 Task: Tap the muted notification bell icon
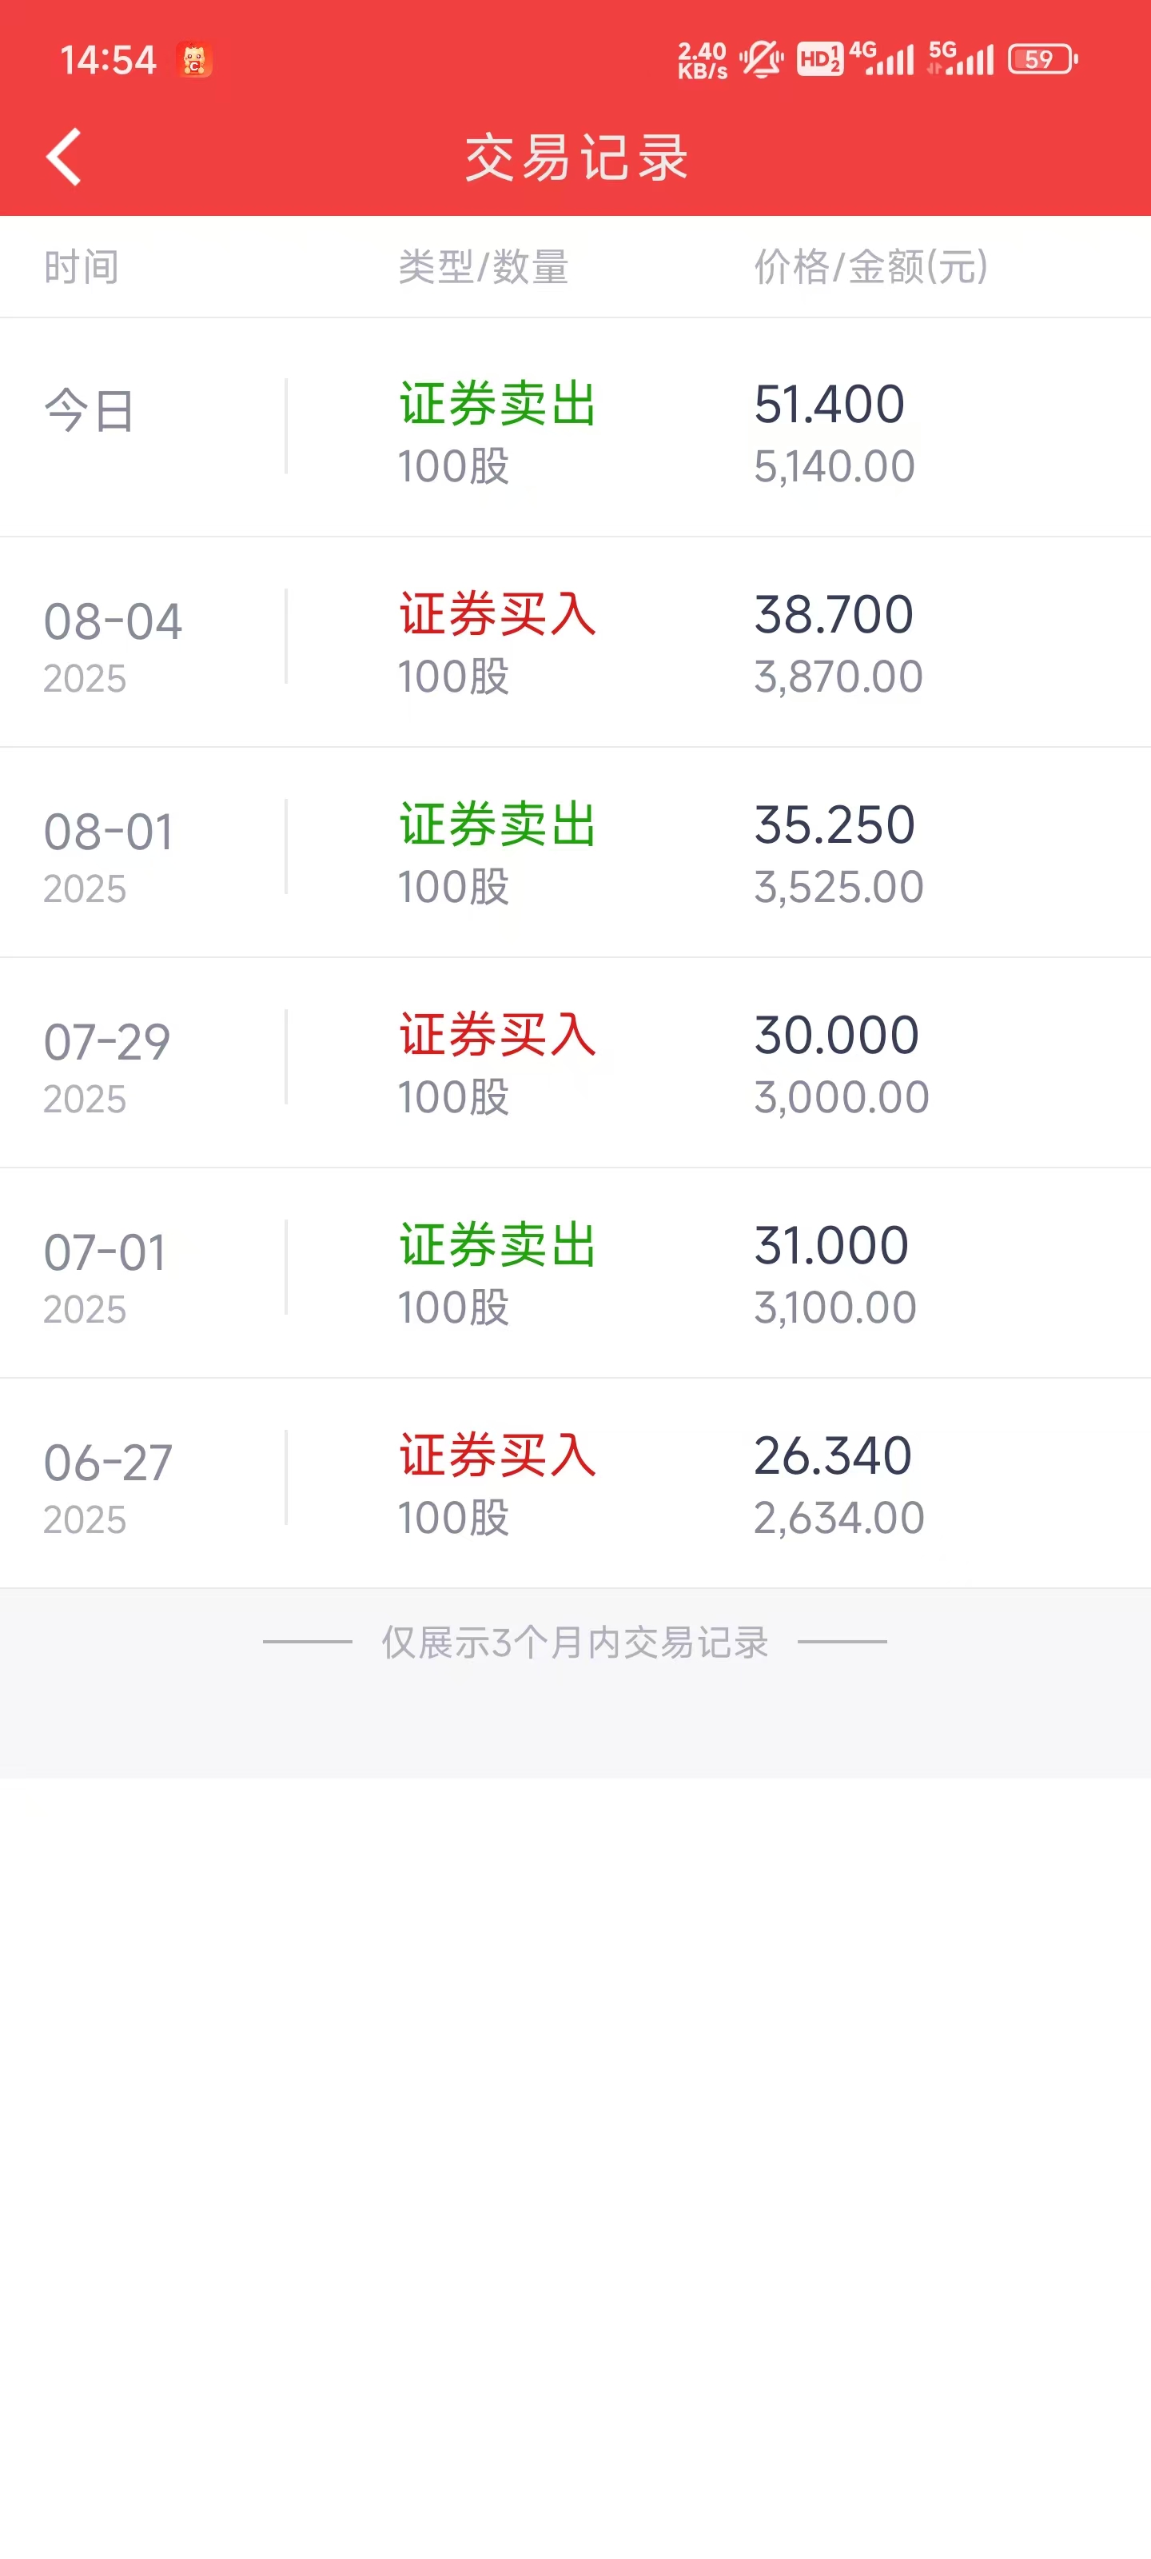tap(762, 60)
